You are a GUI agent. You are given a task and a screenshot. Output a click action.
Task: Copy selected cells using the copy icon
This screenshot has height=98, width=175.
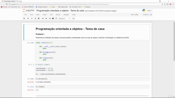tap(35, 19)
